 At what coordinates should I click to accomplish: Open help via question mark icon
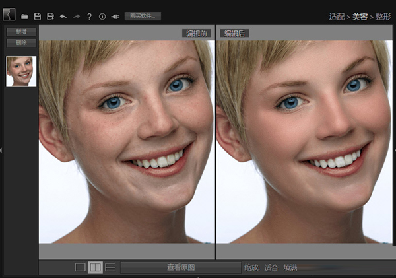[89, 16]
